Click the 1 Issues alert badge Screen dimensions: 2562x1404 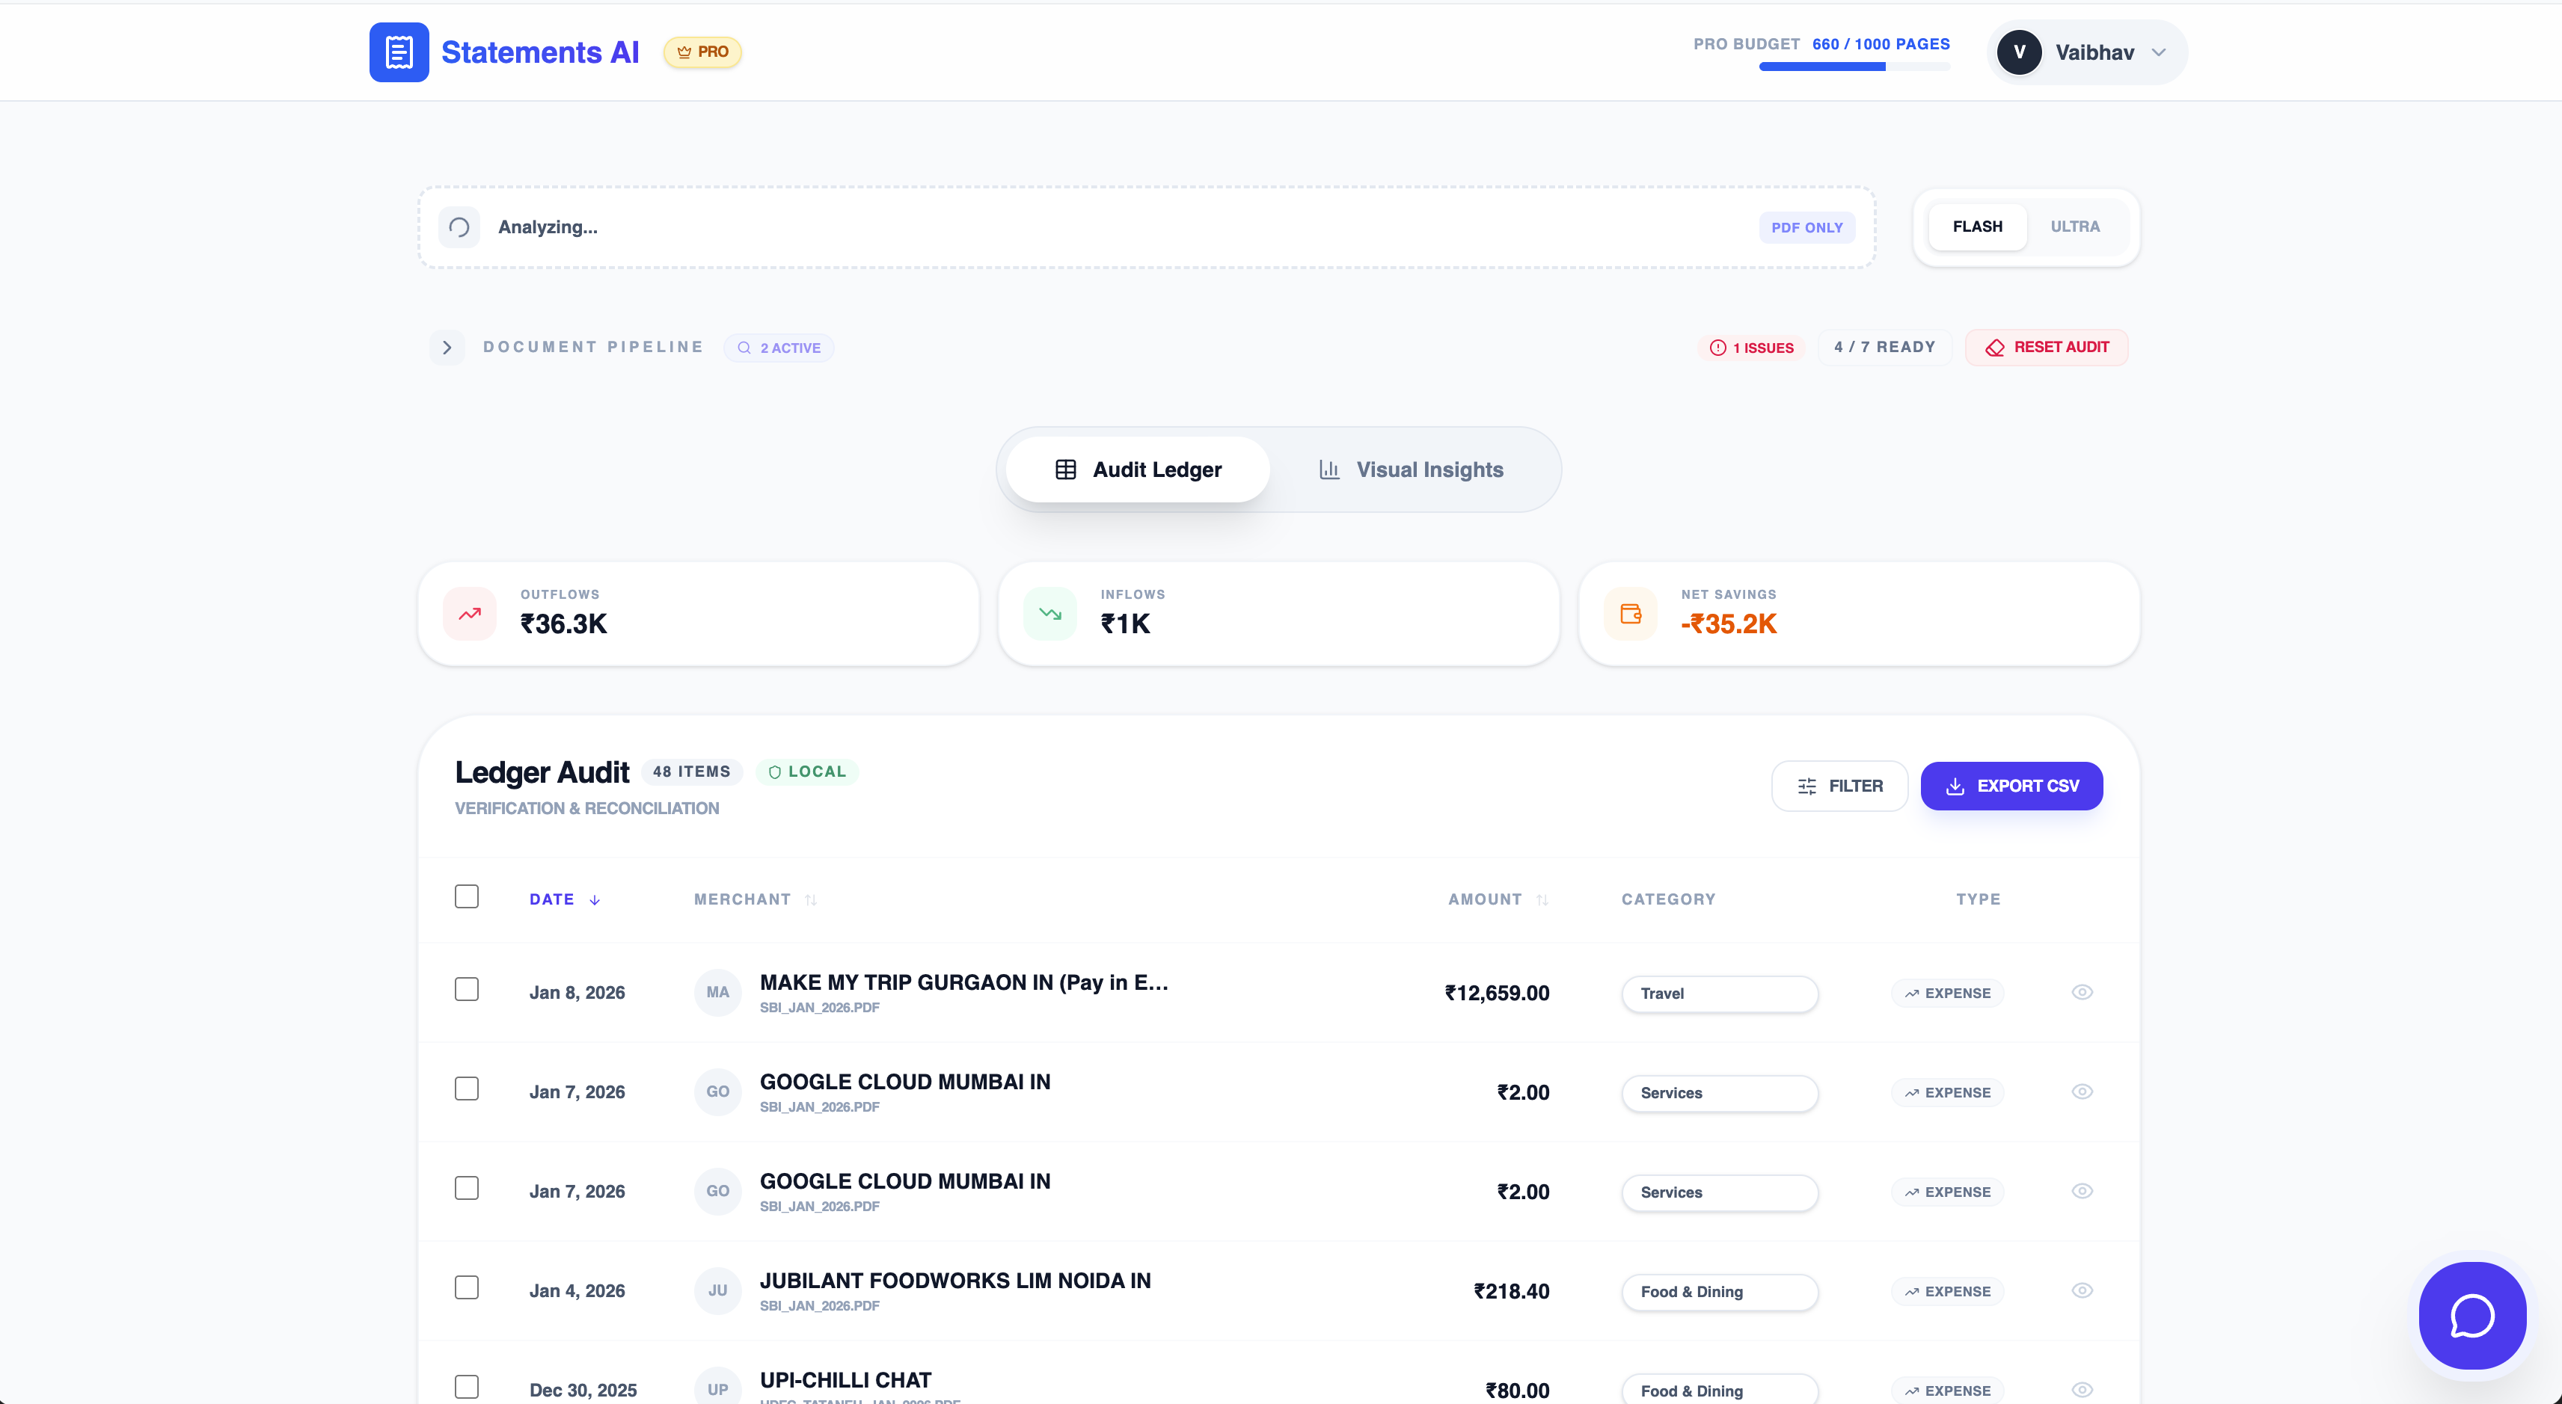1751,347
